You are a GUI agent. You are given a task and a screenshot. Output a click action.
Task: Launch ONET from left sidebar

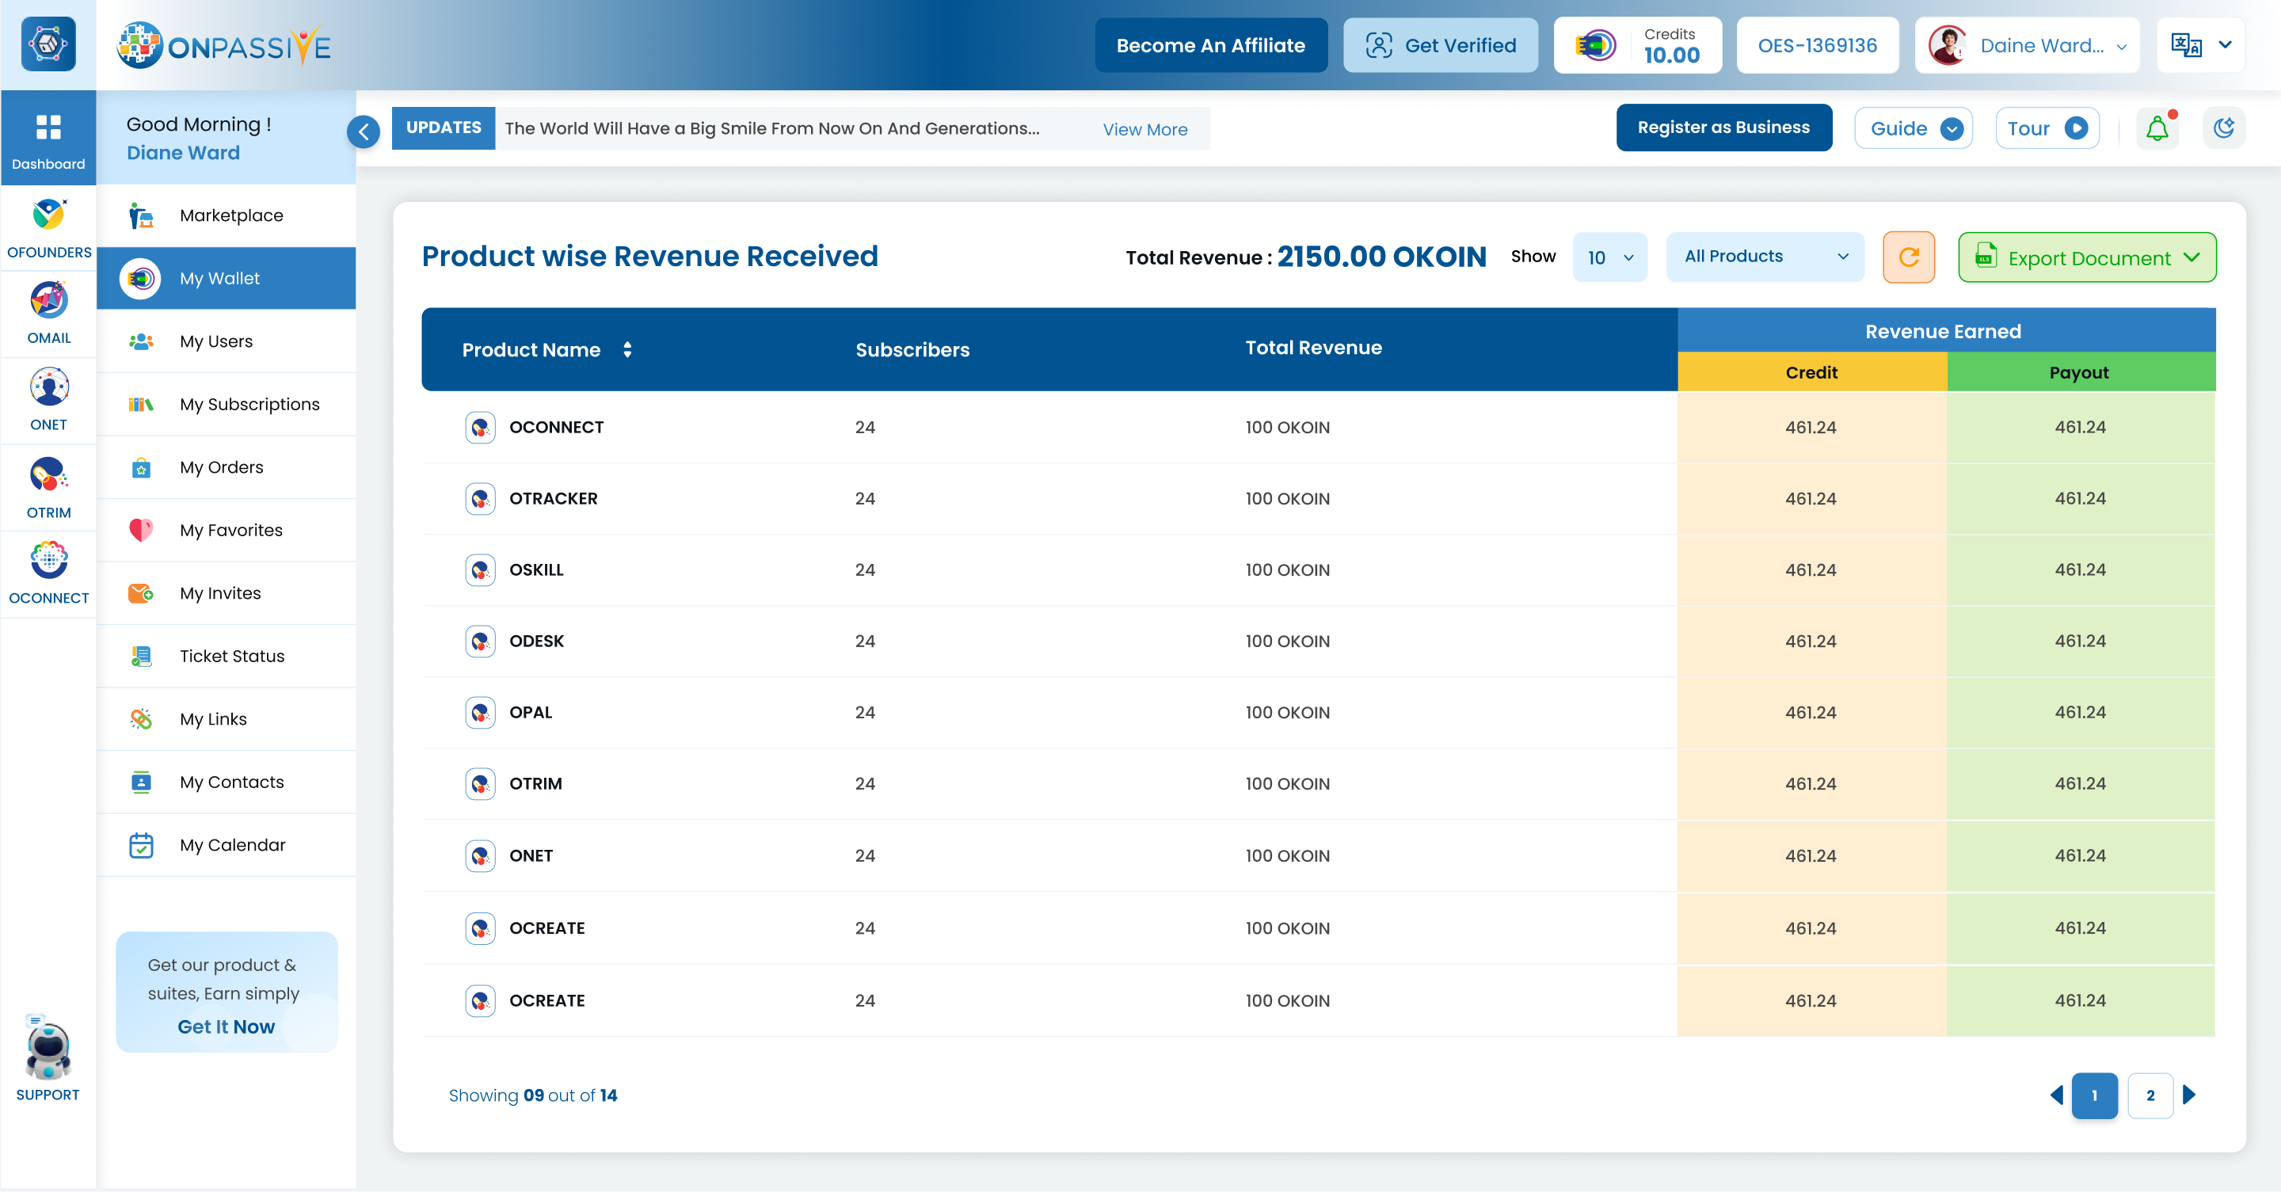(x=48, y=399)
